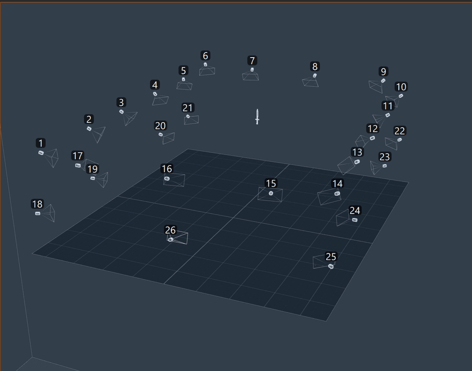Select camera 24 in the 3D view
The height and width of the screenshot is (371, 472).
coord(354,220)
